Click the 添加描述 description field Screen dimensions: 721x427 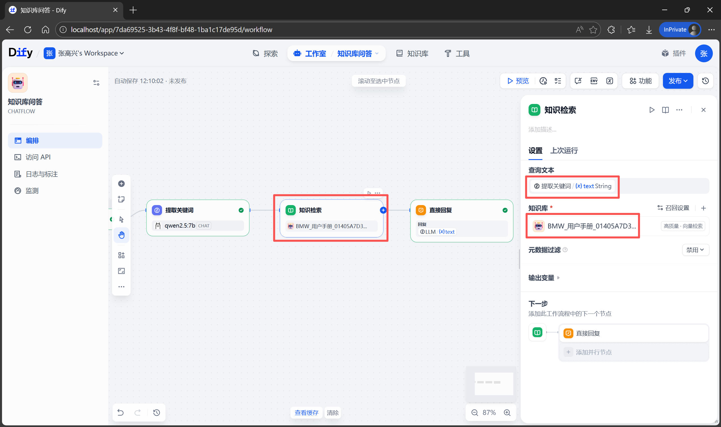(x=542, y=130)
